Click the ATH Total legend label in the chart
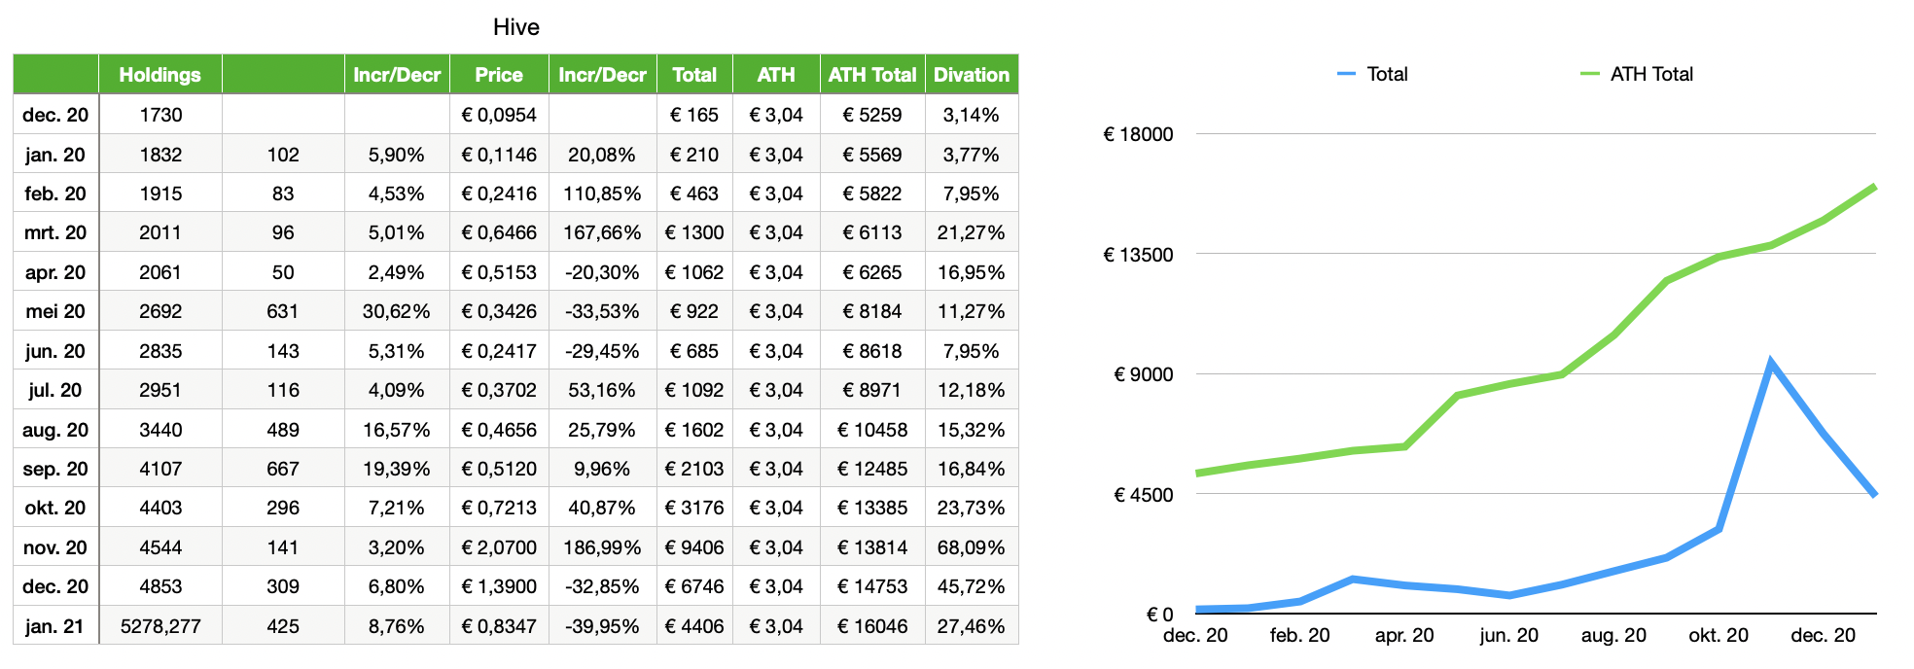 coord(1651,74)
